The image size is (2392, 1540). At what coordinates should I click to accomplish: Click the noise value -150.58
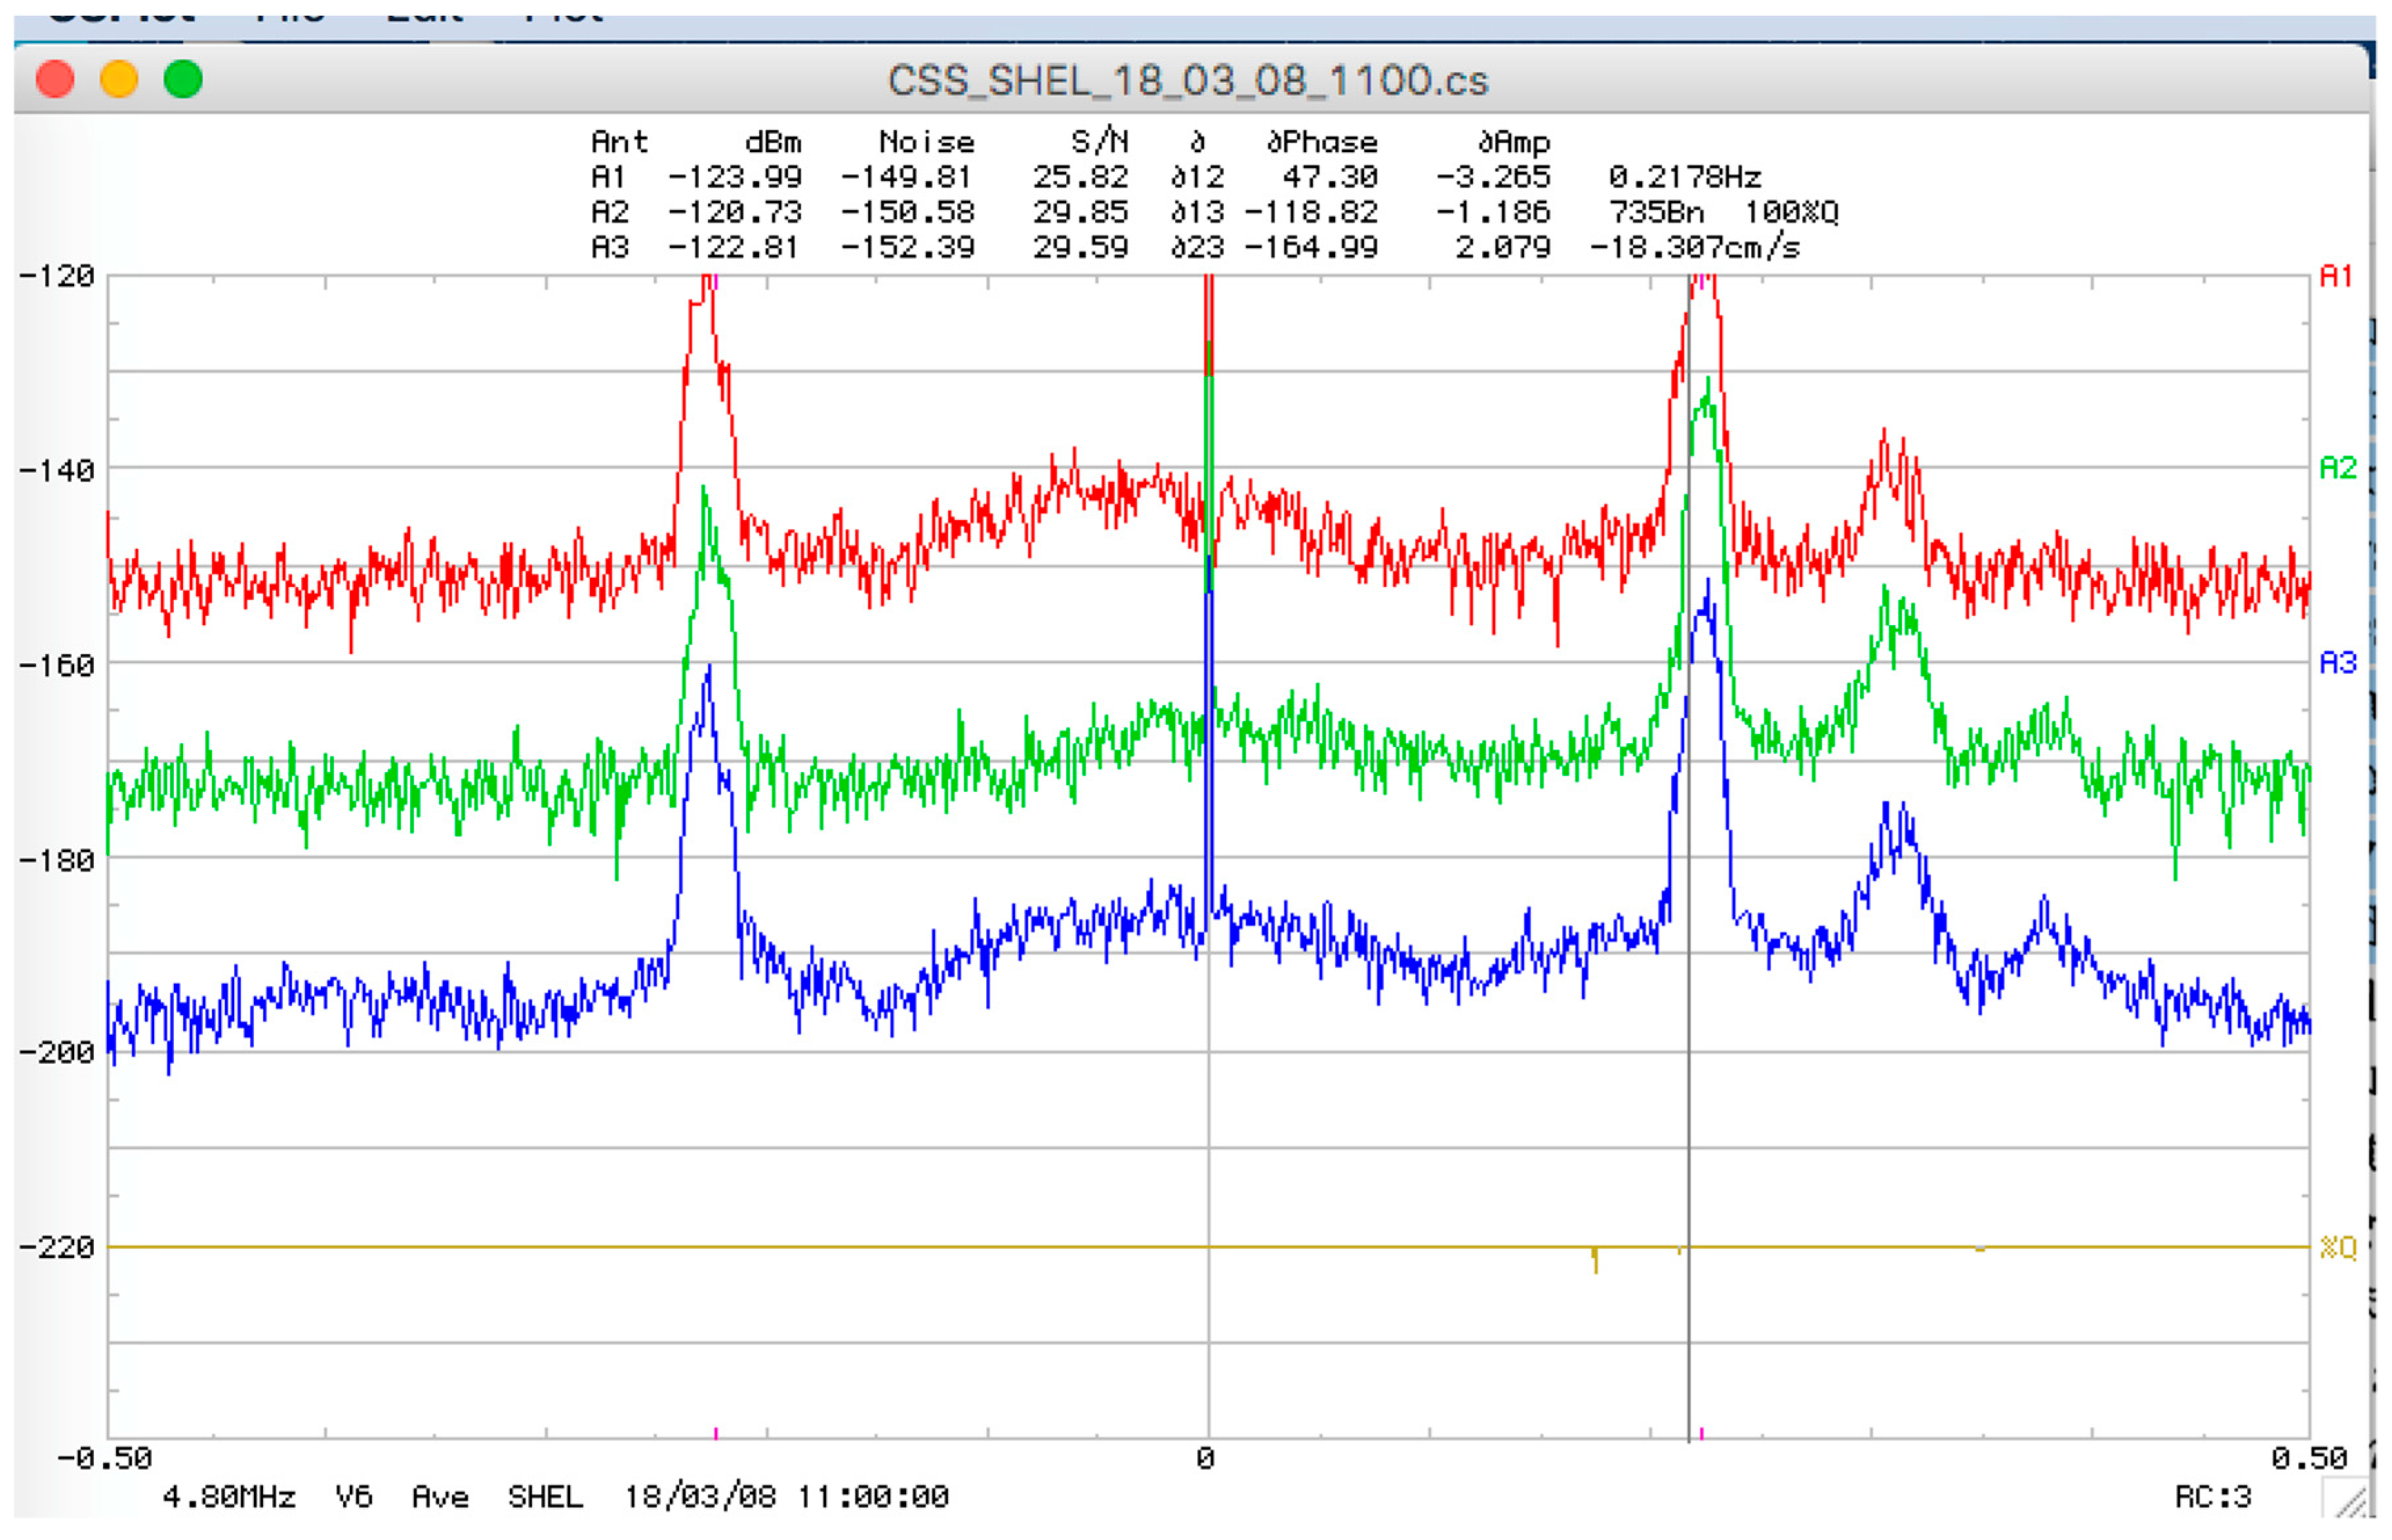907,213
